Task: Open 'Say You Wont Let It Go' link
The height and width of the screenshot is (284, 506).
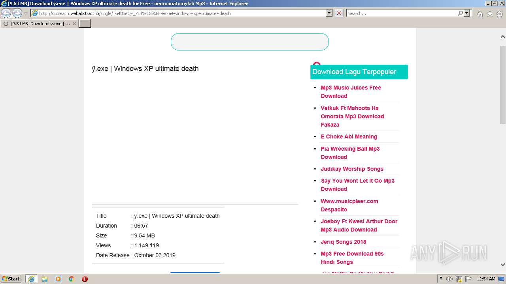Action: (x=357, y=185)
